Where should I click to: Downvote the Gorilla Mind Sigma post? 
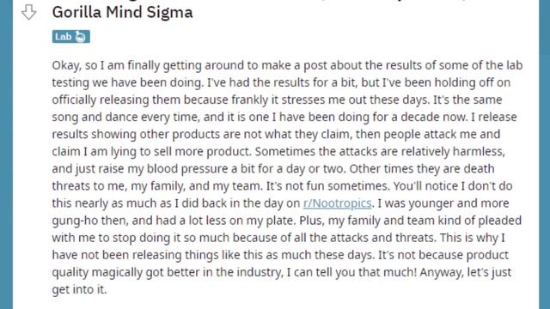coord(28,12)
